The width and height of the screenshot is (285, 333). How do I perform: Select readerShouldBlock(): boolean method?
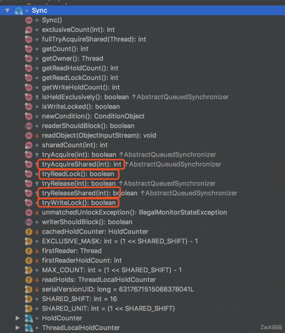pyautogui.click(x=88, y=126)
